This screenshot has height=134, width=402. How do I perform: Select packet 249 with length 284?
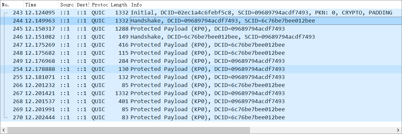201,61
